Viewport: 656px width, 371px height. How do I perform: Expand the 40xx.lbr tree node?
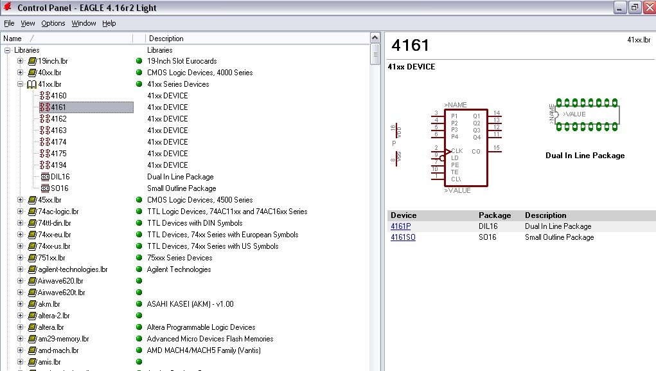point(20,73)
